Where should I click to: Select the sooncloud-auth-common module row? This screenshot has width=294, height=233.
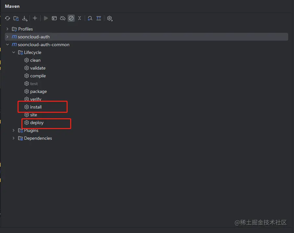click(147, 45)
